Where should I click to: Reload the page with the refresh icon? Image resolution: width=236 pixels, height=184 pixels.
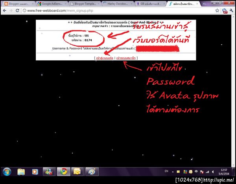(17, 11)
